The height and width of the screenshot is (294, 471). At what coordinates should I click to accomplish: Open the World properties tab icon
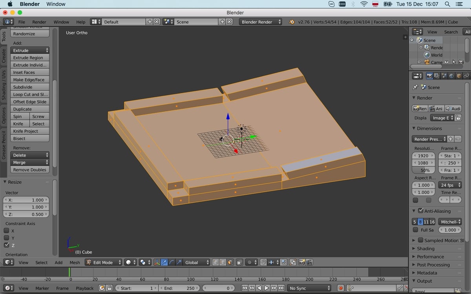[x=452, y=76]
